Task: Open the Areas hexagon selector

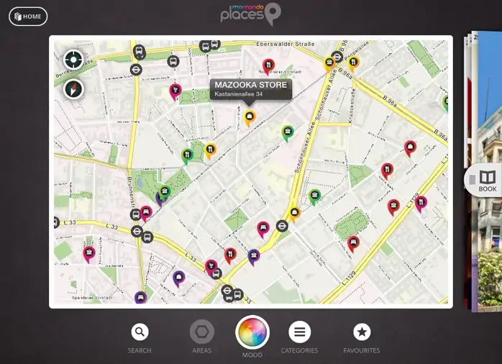Action: pos(201,332)
